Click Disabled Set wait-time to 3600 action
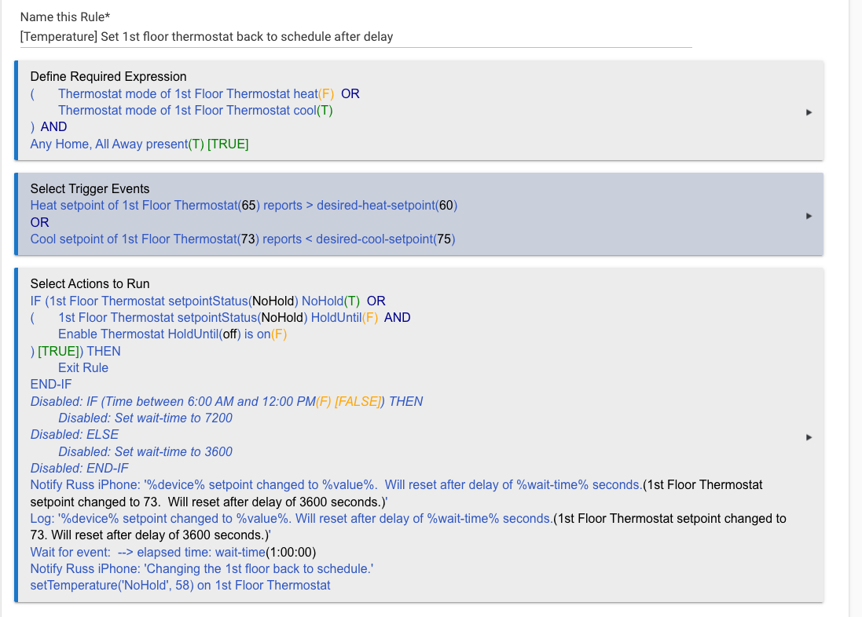 click(x=145, y=451)
